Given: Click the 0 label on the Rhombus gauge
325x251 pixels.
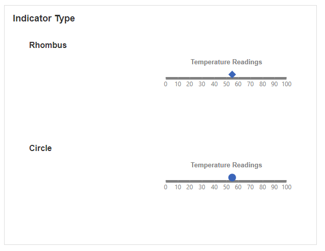Looking at the screenshot, I should tap(166, 84).
